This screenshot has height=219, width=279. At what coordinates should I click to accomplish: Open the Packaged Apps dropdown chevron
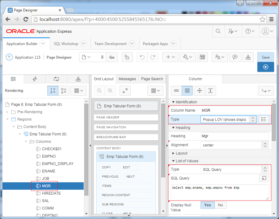173,43
